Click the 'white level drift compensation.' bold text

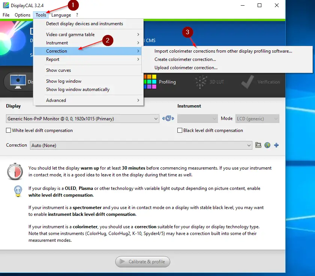tap(61, 195)
